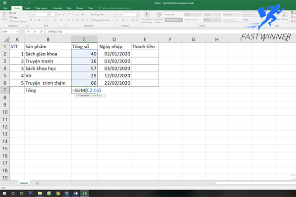
Task: Click the Undo arrow icon
Action: click(13, 2)
